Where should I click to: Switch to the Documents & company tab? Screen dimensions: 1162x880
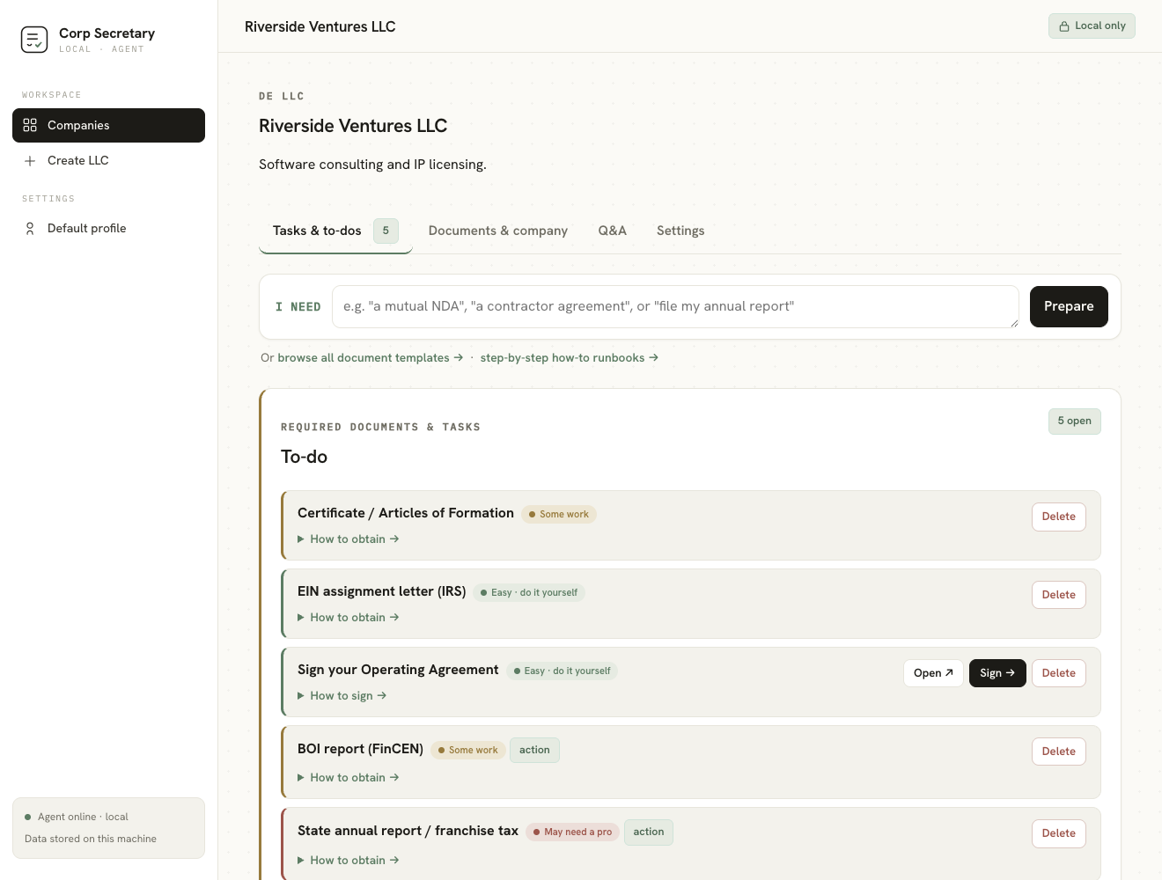click(498, 231)
